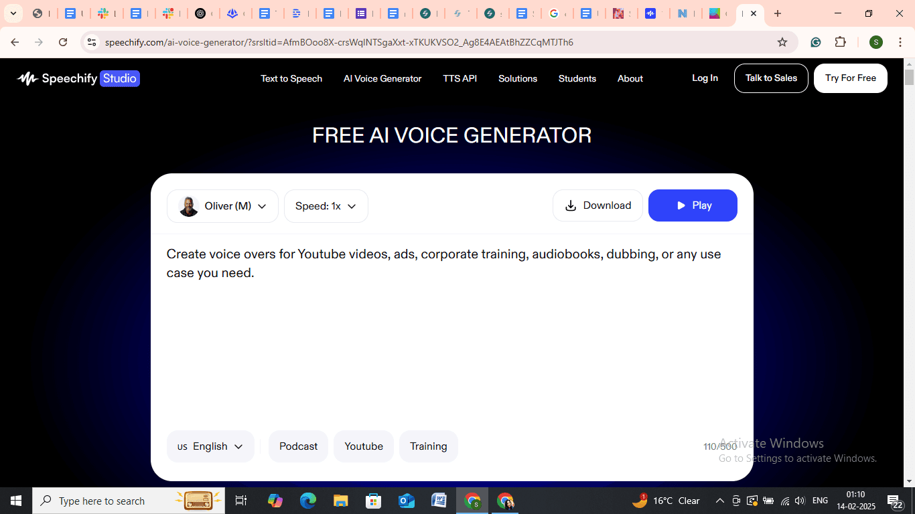
Task: Open the Speed: 1x dropdown
Action: (x=326, y=206)
